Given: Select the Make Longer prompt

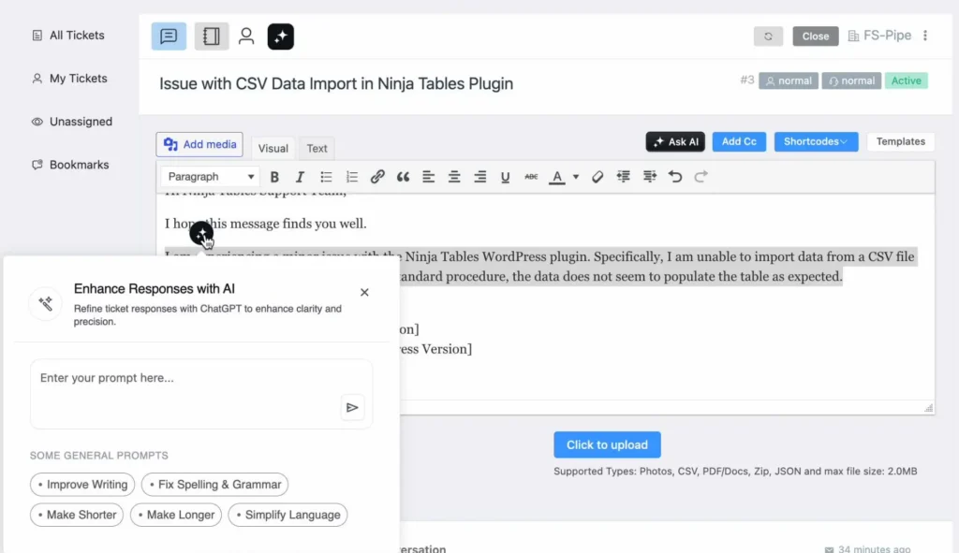Looking at the screenshot, I should pyautogui.click(x=175, y=516).
